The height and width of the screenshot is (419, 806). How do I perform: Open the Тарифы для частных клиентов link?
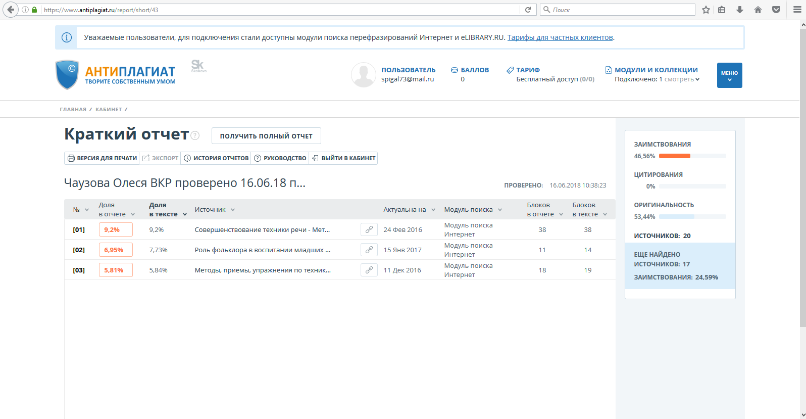(x=560, y=37)
